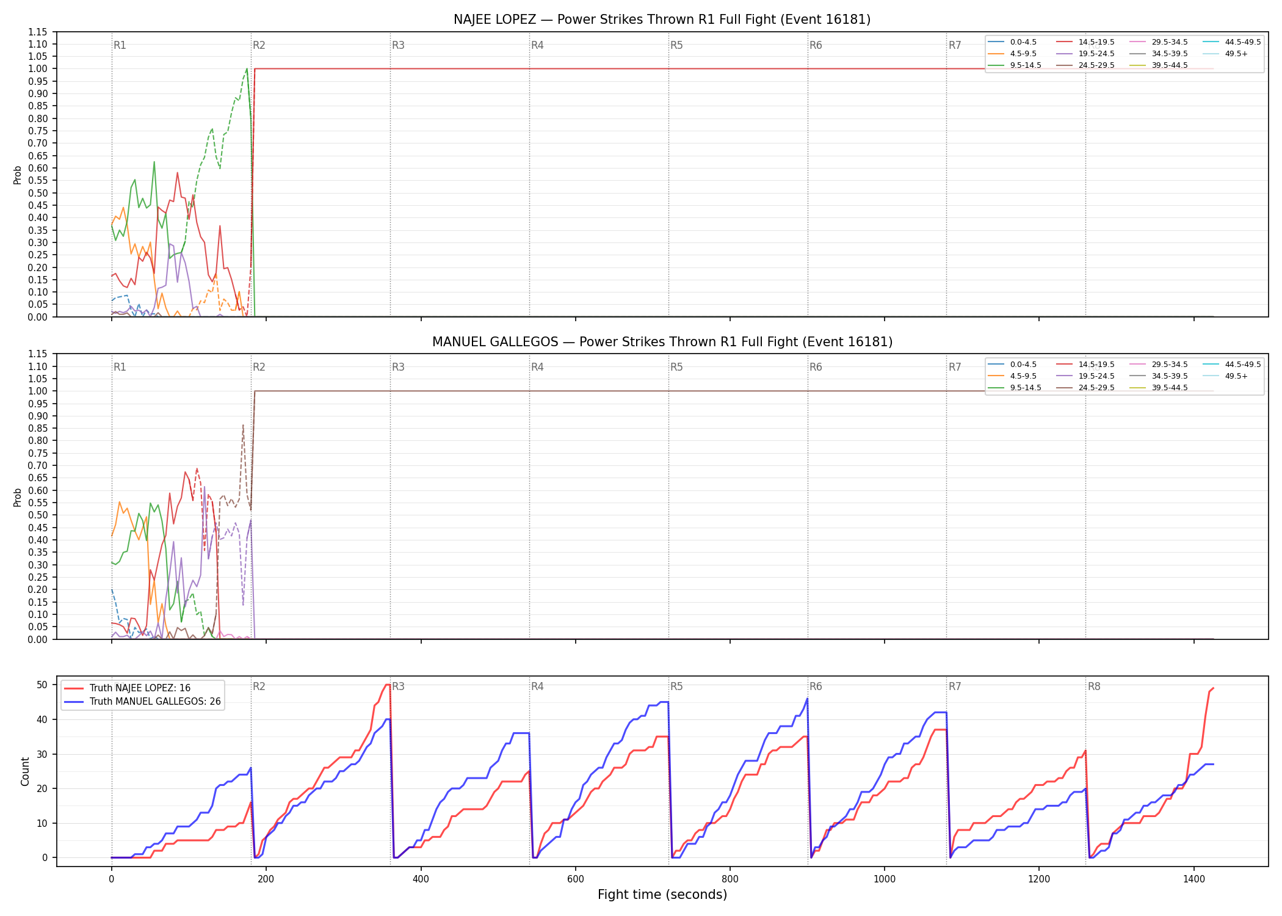Click the NAJEE LOPEZ chart title

tap(662, 20)
